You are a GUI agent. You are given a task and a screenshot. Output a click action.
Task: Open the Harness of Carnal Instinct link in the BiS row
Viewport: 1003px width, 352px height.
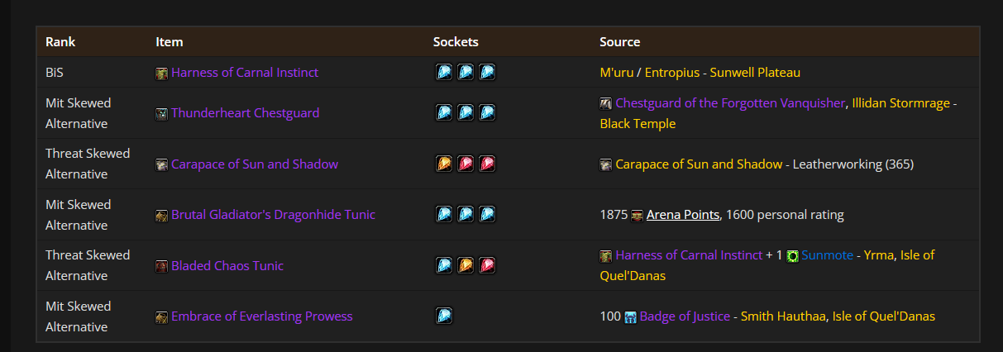[244, 73]
